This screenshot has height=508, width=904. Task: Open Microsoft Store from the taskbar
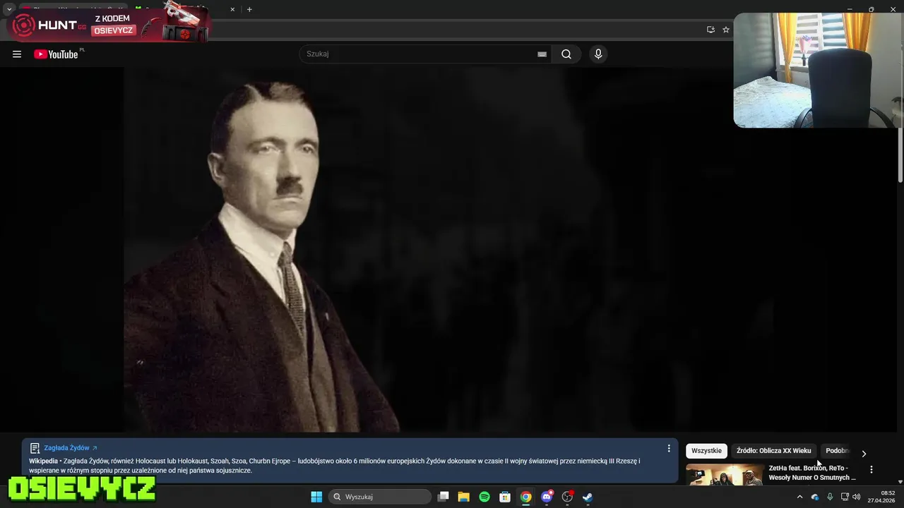(x=505, y=497)
